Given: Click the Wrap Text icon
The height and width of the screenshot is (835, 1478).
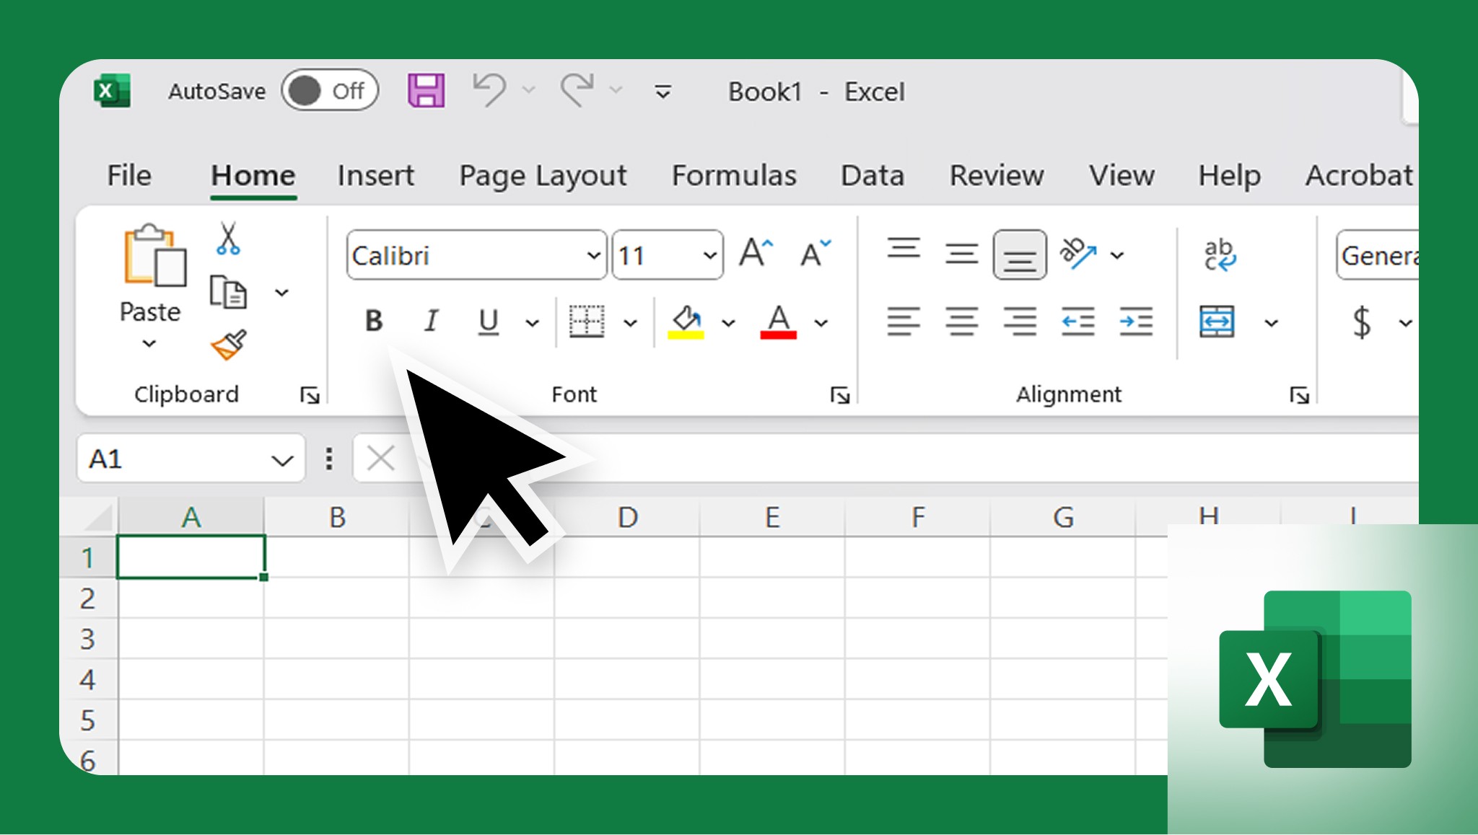Looking at the screenshot, I should [1219, 255].
